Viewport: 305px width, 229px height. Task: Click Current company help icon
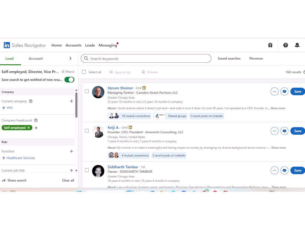point(31,101)
